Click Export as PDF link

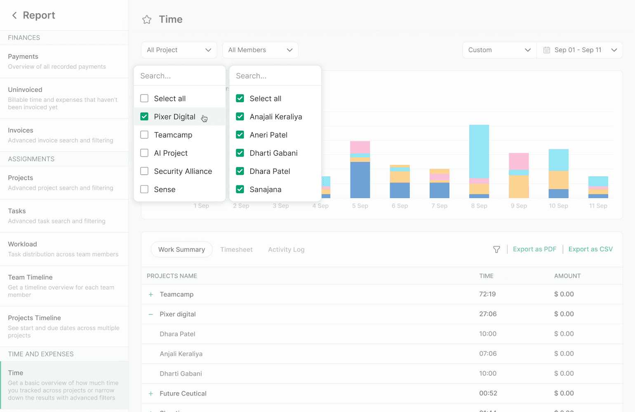click(x=534, y=249)
